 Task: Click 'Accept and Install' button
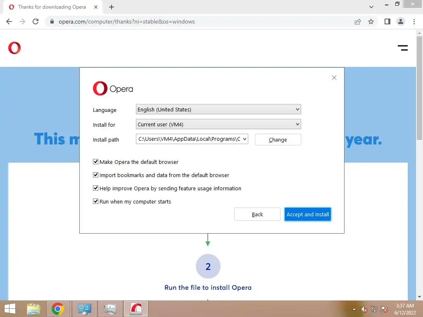click(307, 214)
